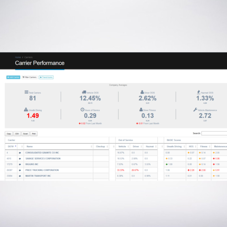Sort the table by DOT# column

[x=11, y=146]
